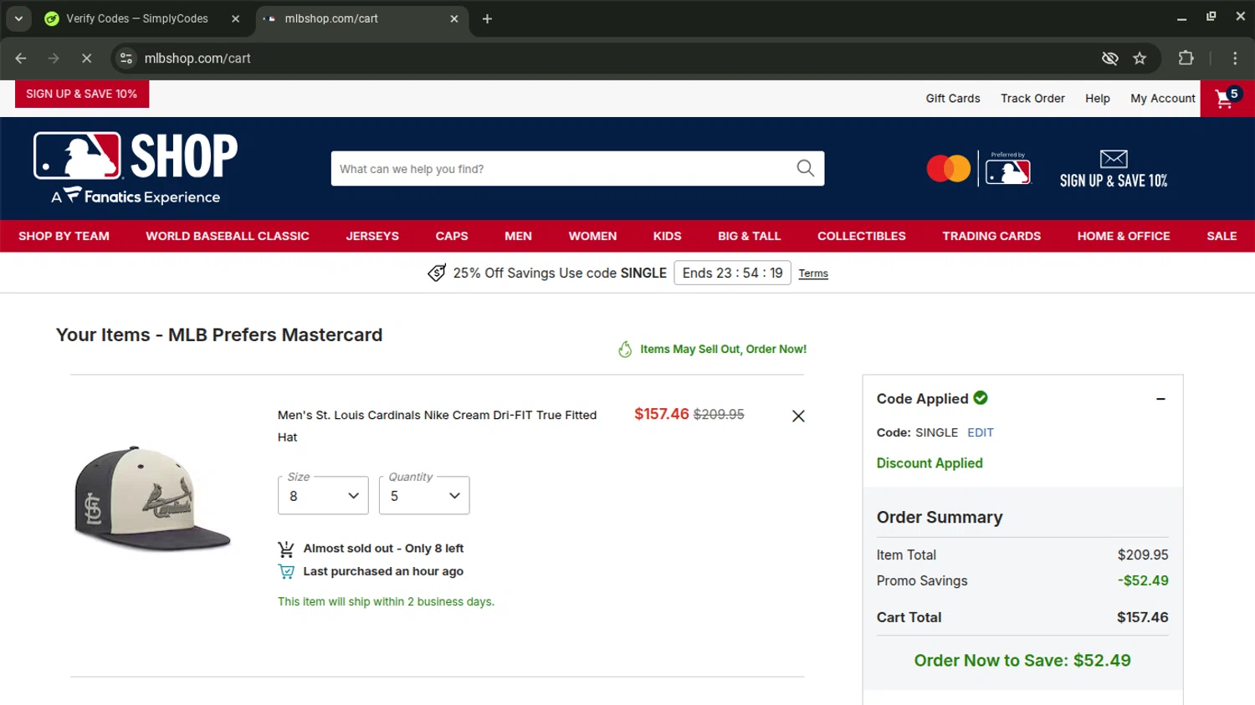The image size is (1255, 705).
Task: Close the Verify Codes SimplyCodes tab
Action: pyautogui.click(x=235, y=18)
